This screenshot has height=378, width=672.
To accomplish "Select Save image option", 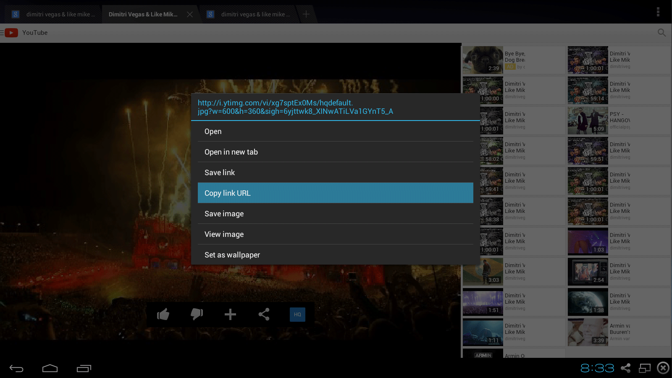I will point(335,214).
